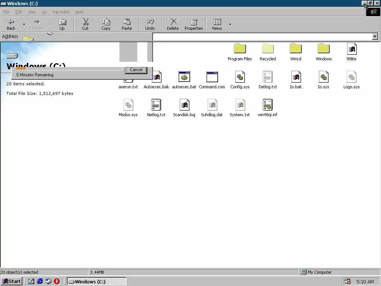Image resolution: width=381 pixels, height=286 pixels.
Task: Select the Recycled folder
Action: click(x=268, y=52)
